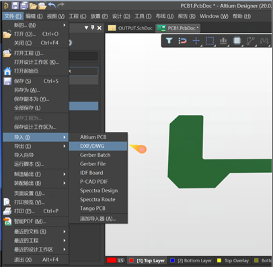
Task: Click the gear settings icon in panel
Action: coord(71,42)
